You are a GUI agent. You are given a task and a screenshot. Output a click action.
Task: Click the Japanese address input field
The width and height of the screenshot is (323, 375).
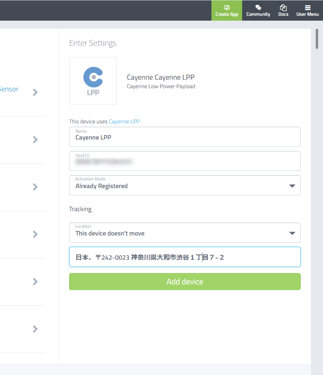(x=185, y=257)
